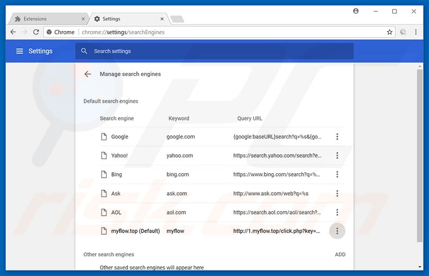The height and width of the screenshot is (276, 429).
Task: Select the AOL engine name
Action: click(x=116, y=212)
